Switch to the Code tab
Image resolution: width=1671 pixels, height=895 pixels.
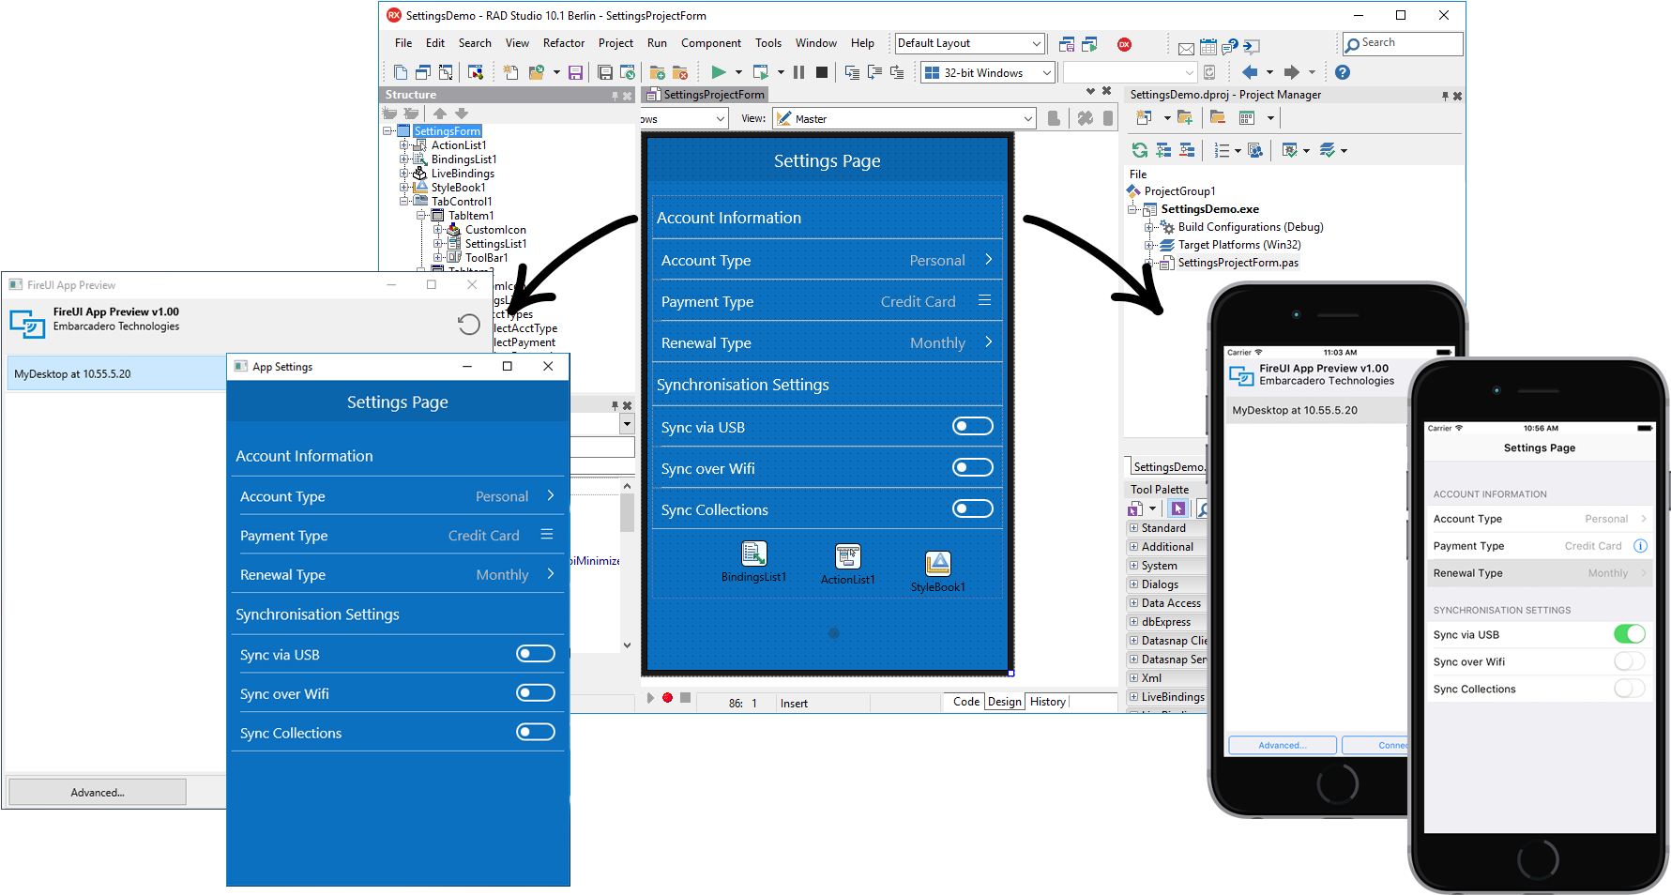click(x=965, y=702)
